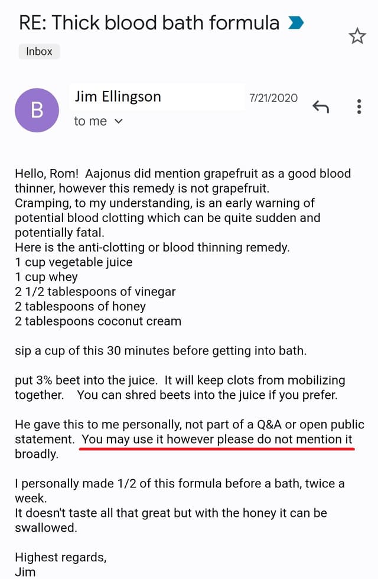Tap sender name Jim Ellingson
The image size is (378, 579).
(118, 97)
